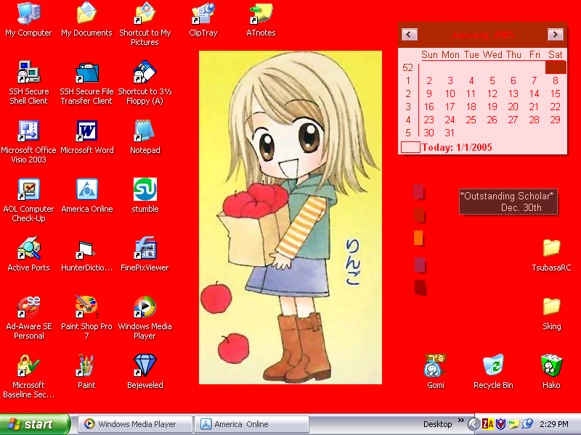Screen dimensions: 581x435
Task: Go to the previous calendar month
Action: [410, 34]
